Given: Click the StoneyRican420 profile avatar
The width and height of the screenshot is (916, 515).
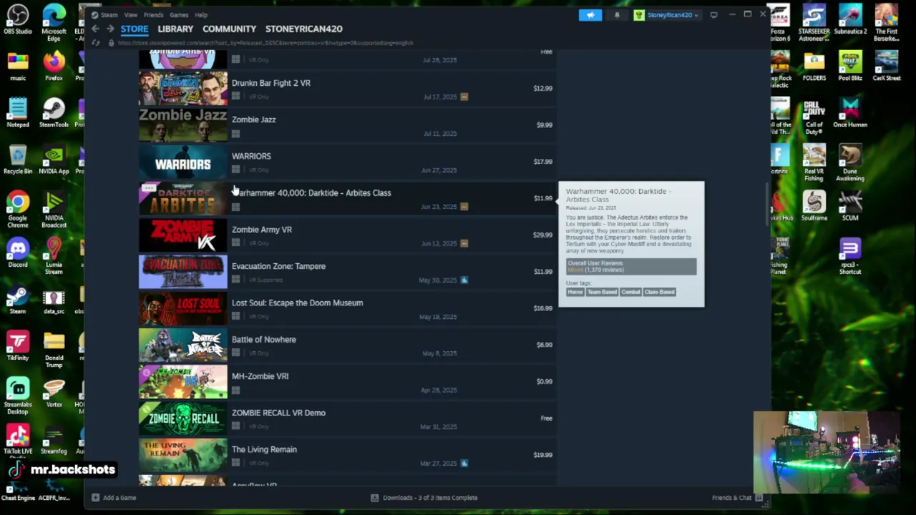Looking at the screenshot, I should (639, 14).
